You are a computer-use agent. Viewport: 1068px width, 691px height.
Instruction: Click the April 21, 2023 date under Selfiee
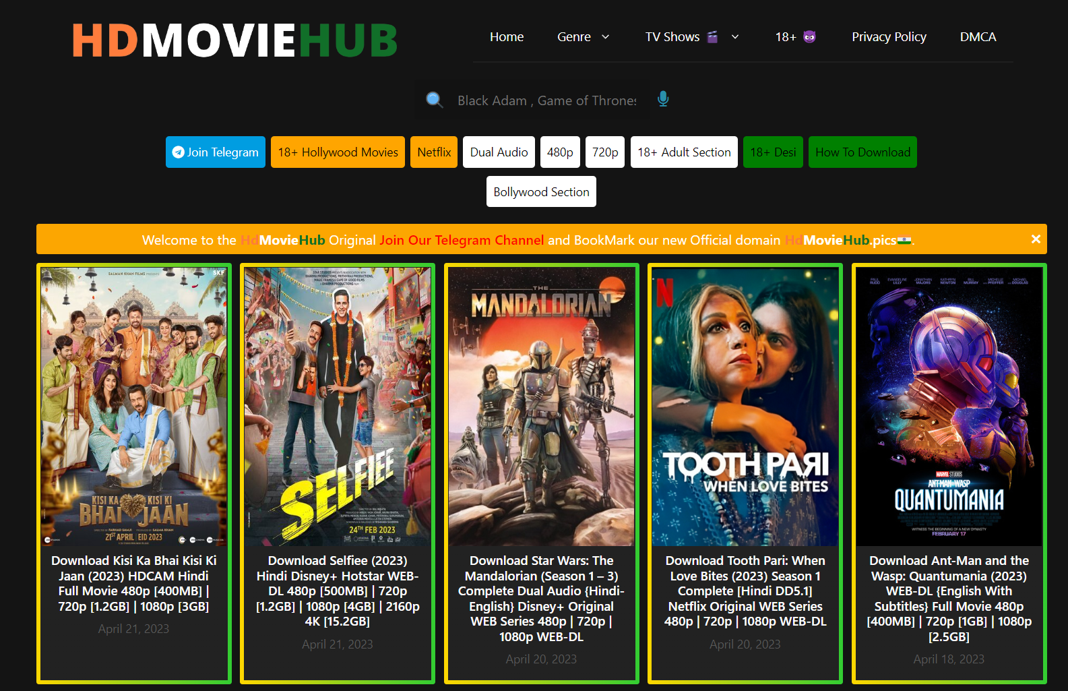[338, 644]
